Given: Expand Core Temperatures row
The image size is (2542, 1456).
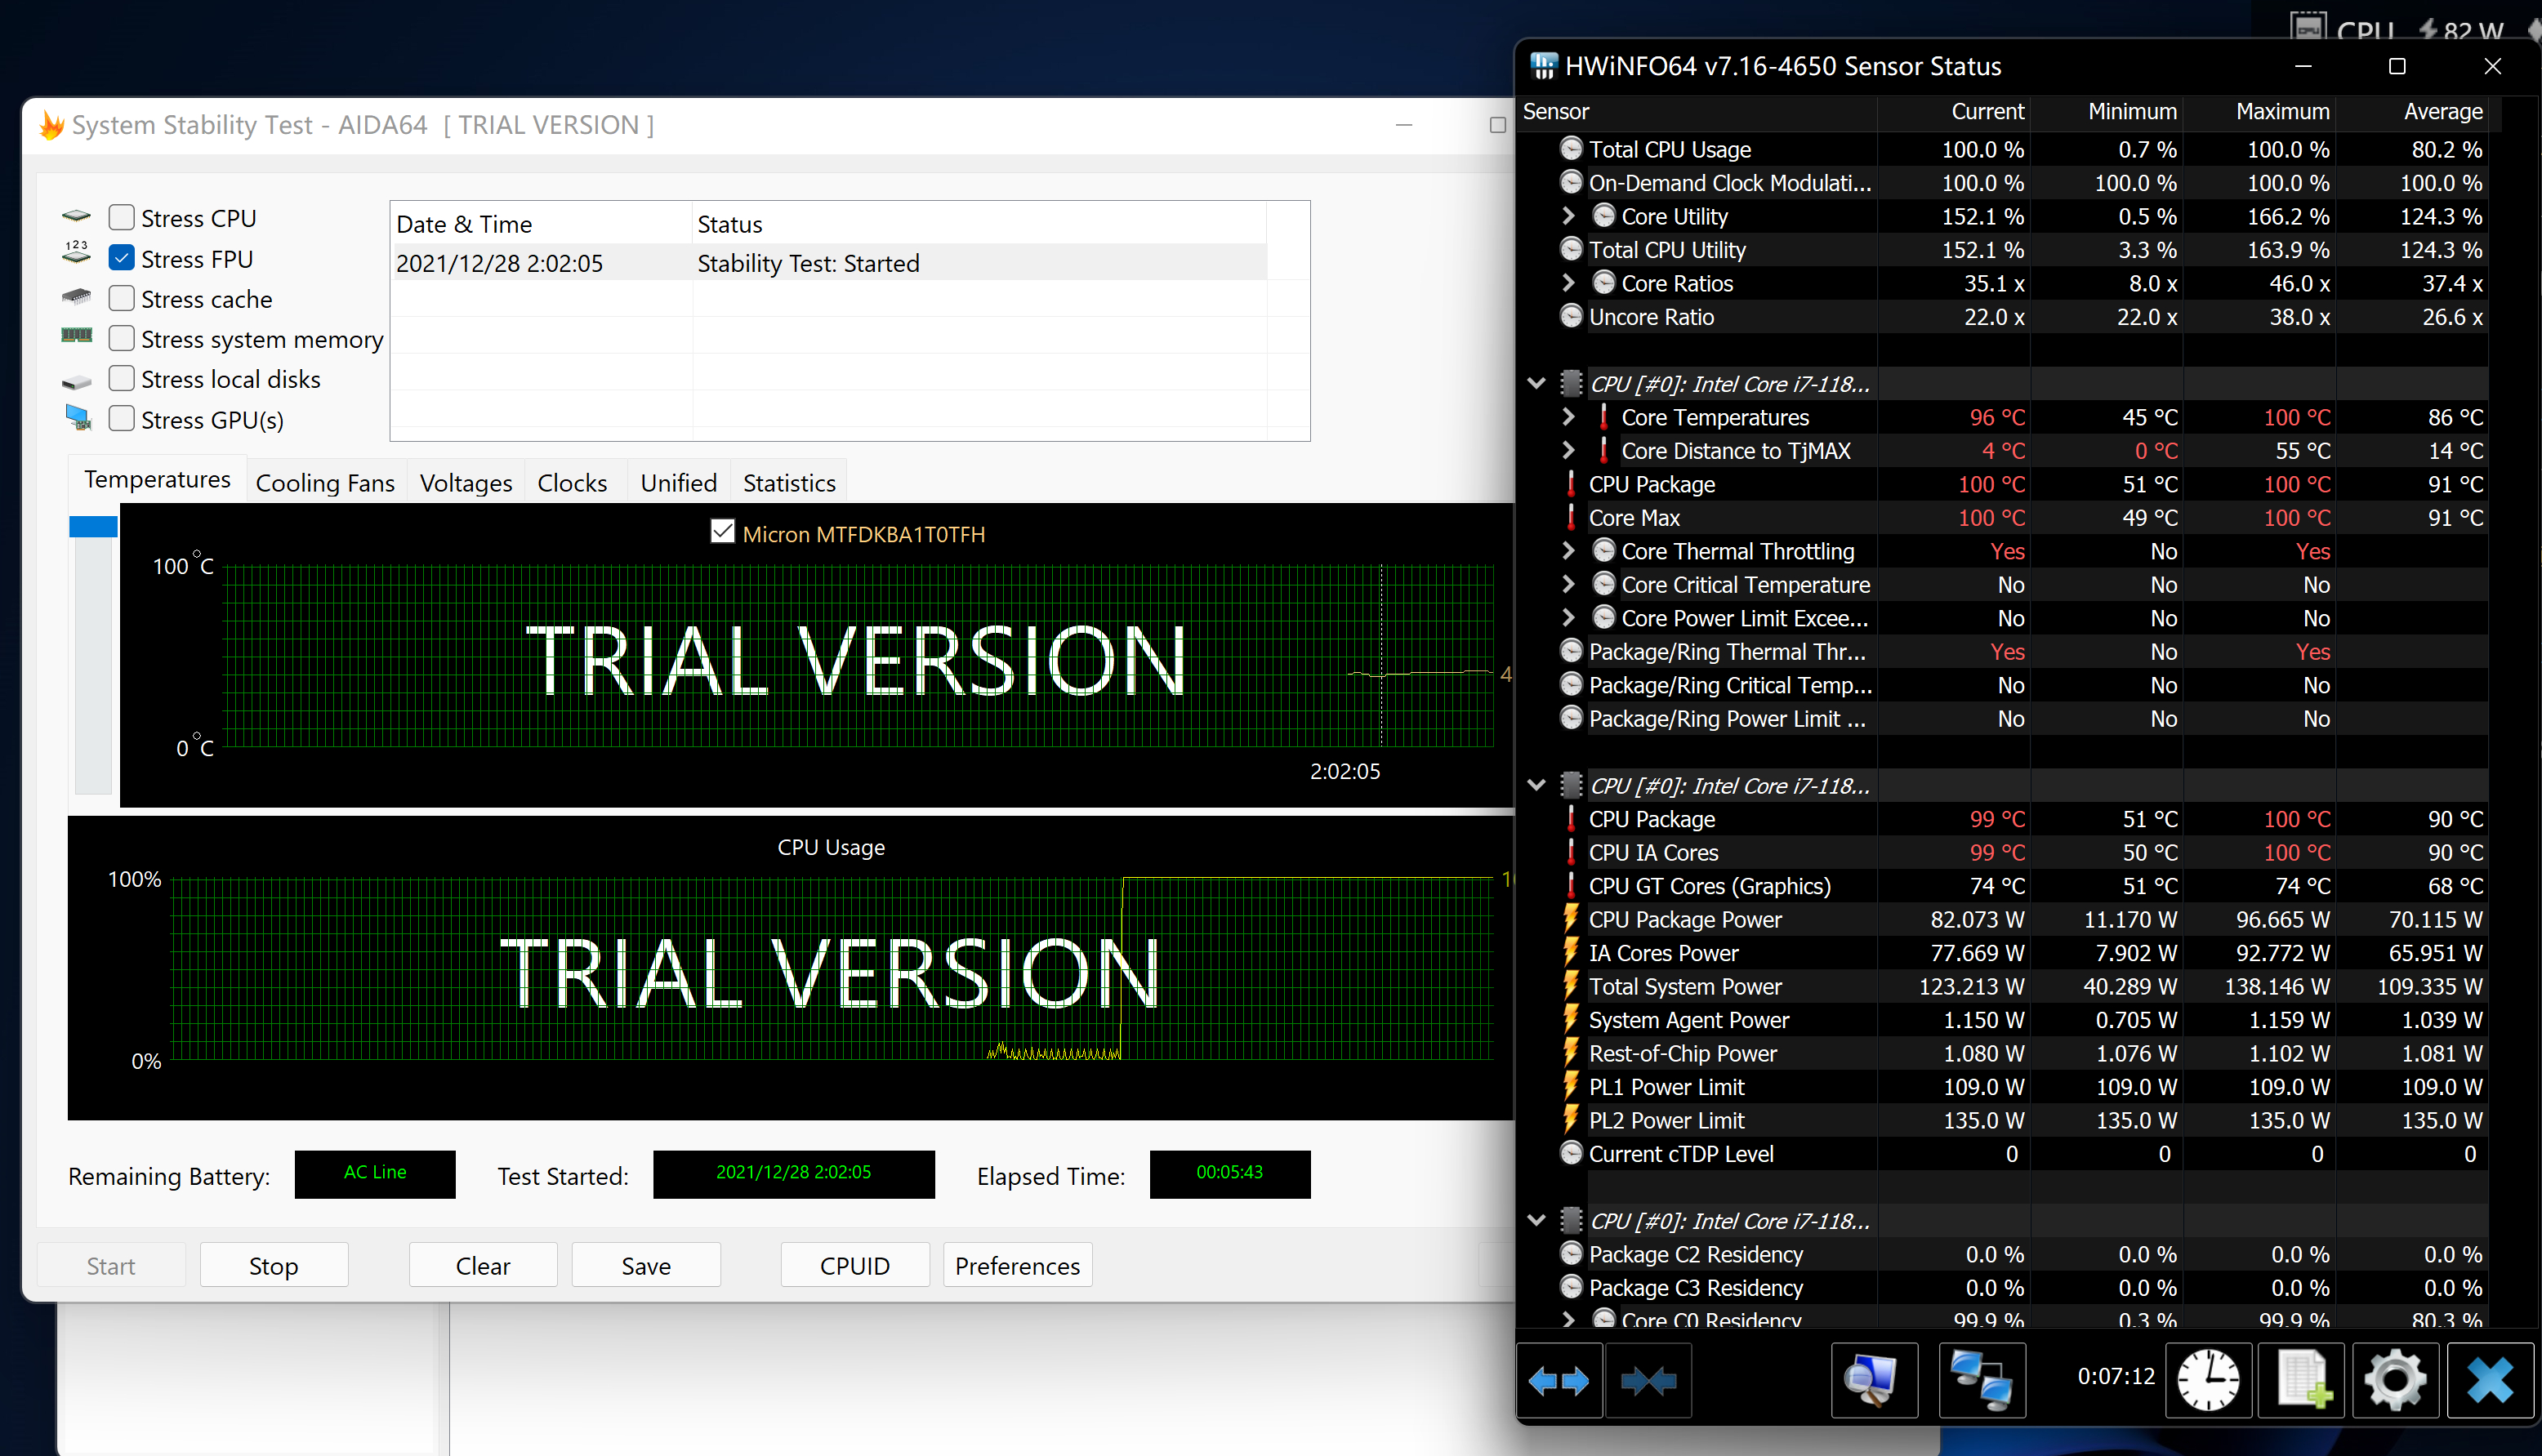Looking at the screenshot, I should (1568, 417).
